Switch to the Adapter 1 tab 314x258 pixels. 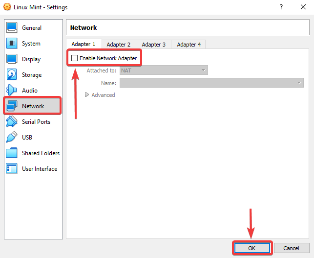coord(84,44)
